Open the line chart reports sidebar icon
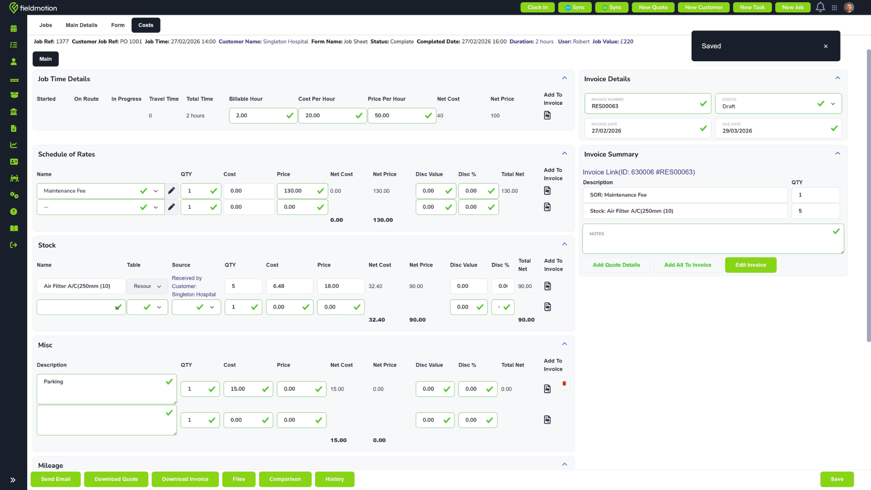Image resolution: width=871 pixels, height=490 pixels. coord(14,145)
